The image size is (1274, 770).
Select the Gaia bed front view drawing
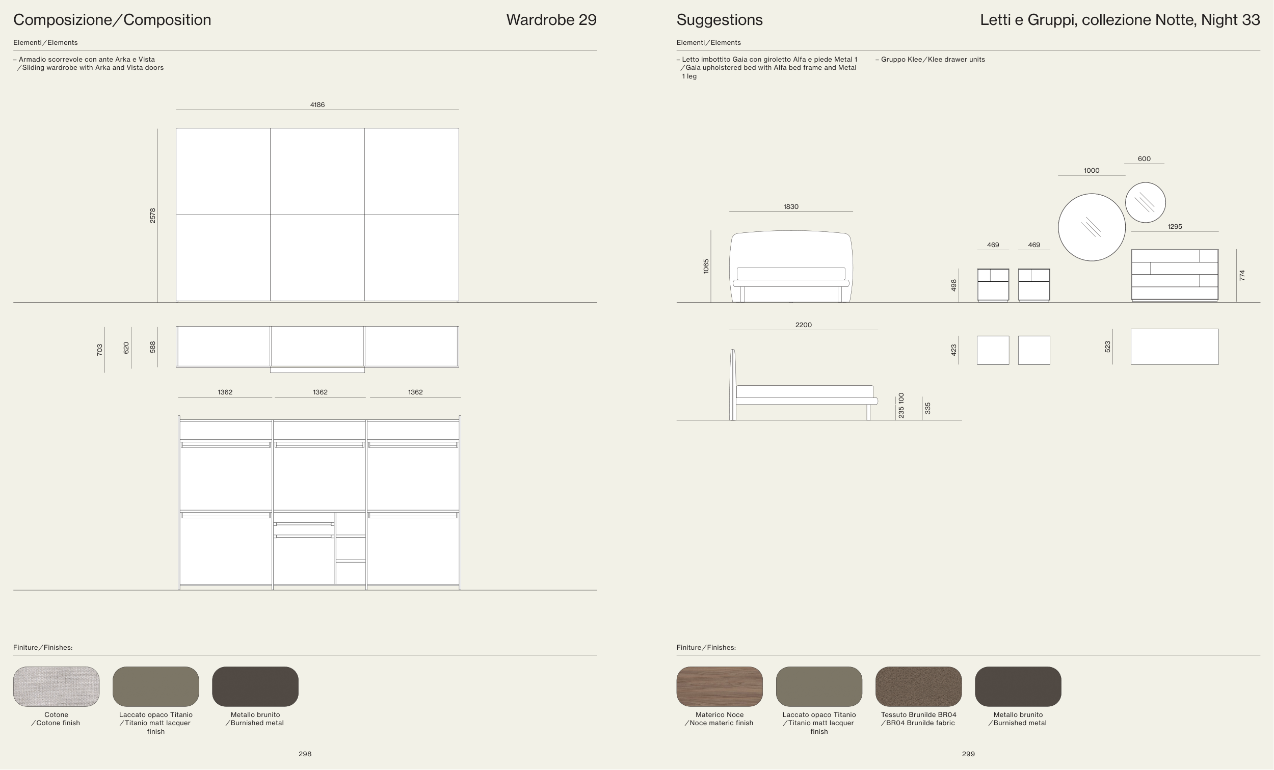tap(790, 267)
